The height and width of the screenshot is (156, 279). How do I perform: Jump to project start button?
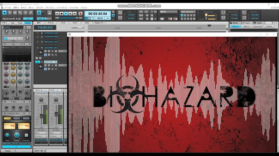click(x=57, y=18)
